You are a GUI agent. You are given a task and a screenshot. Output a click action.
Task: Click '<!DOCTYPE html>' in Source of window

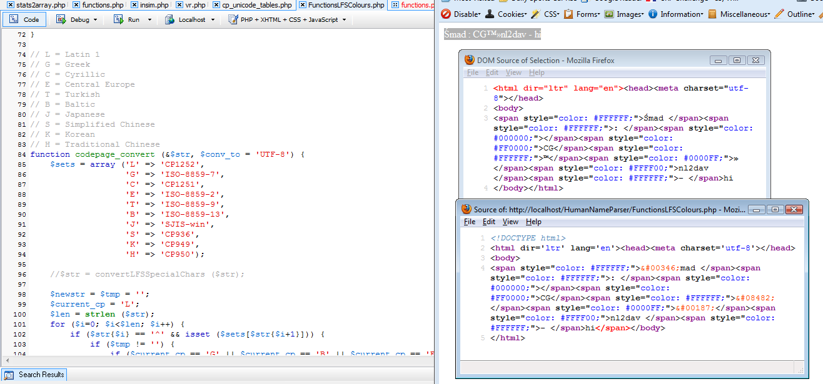[x=528, y=238]
